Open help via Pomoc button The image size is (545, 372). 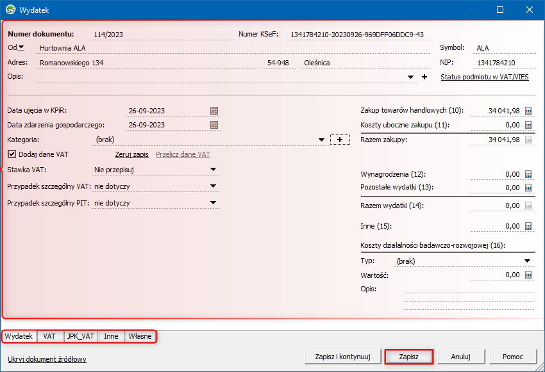(x=513, y=357)
